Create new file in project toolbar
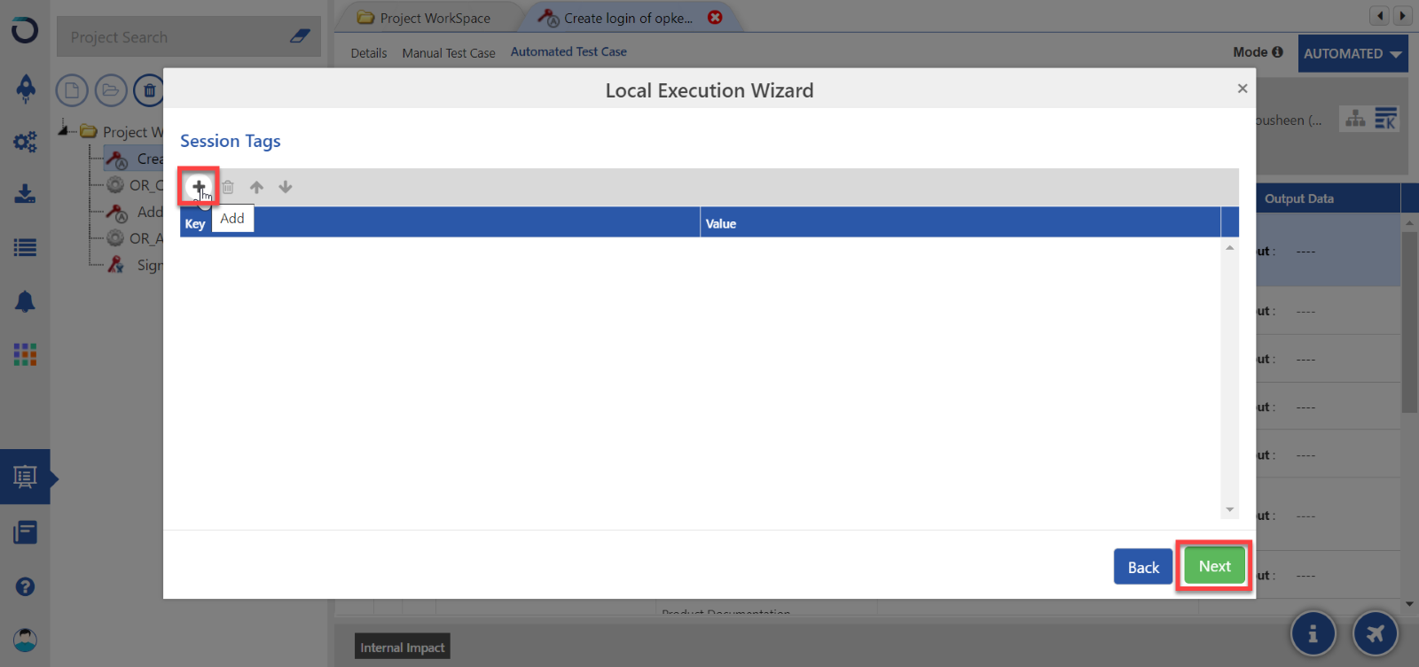1419x667 pixels. click(x=72, y=90)
